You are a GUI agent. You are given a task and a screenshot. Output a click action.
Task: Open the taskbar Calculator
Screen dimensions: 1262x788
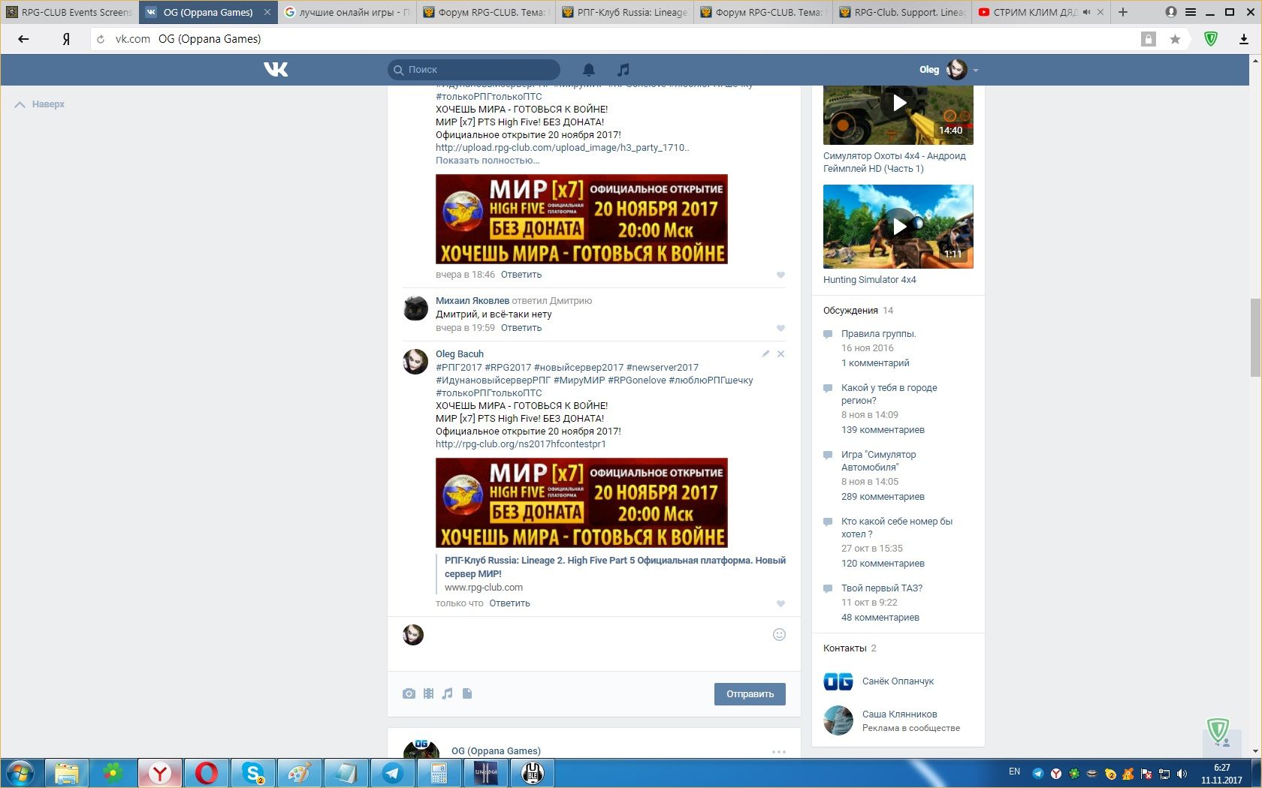tap(439, 773)
